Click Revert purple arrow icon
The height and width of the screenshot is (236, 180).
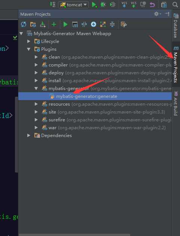(152, 4)
